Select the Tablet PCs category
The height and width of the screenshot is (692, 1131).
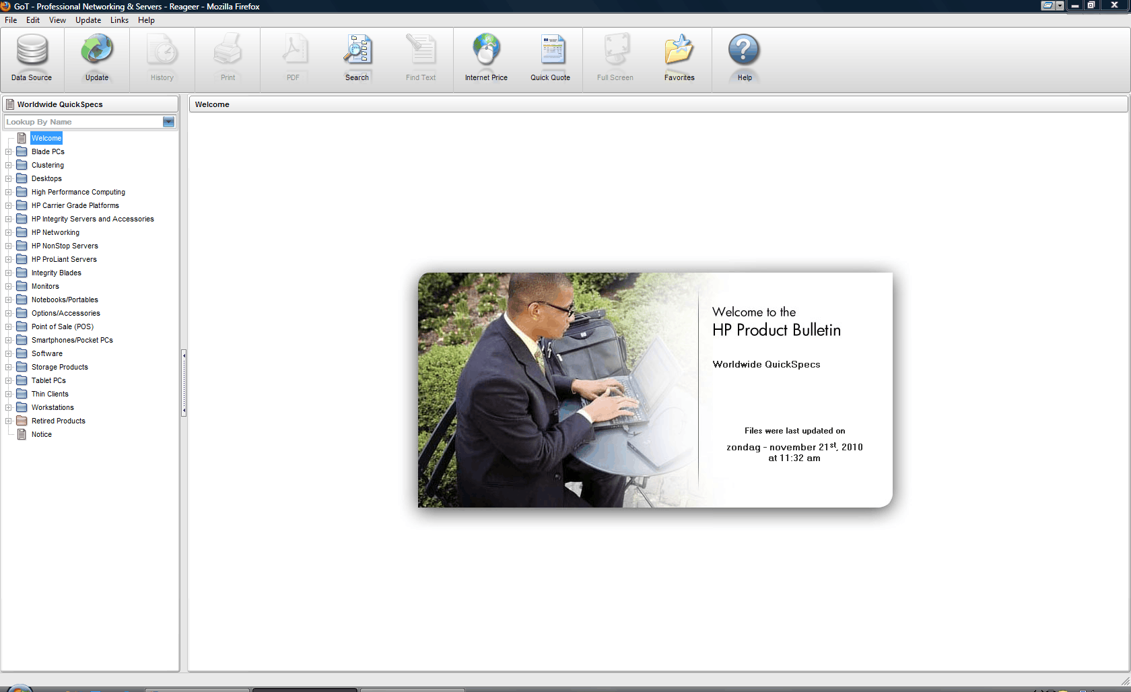(48, 380)
